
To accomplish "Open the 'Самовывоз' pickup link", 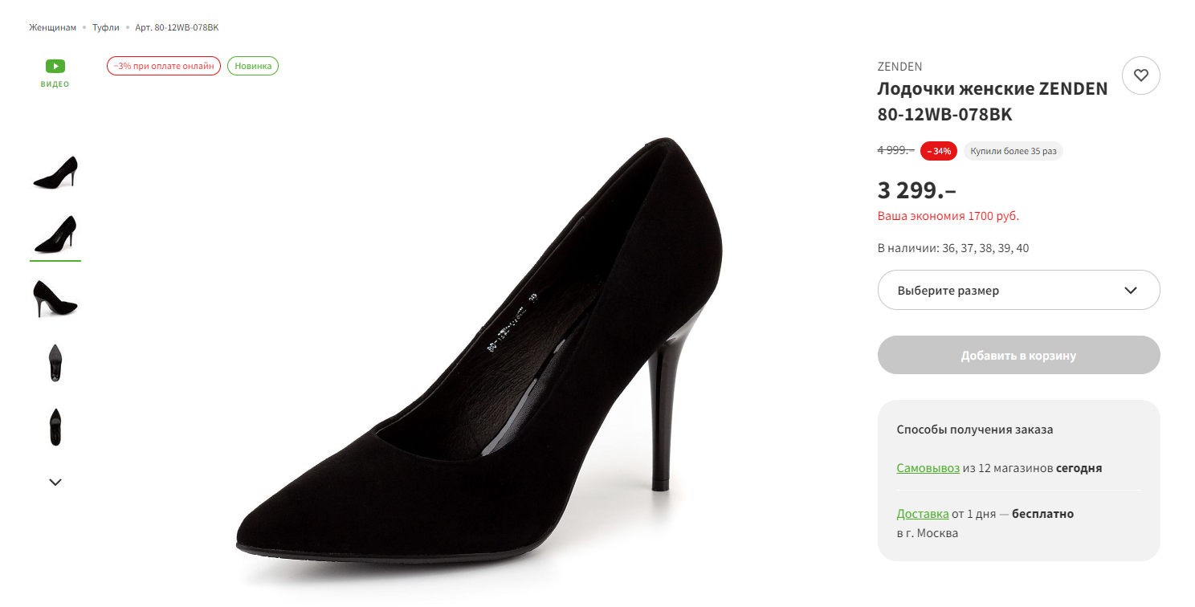I will pyautogui.click(x=928, y=467).
